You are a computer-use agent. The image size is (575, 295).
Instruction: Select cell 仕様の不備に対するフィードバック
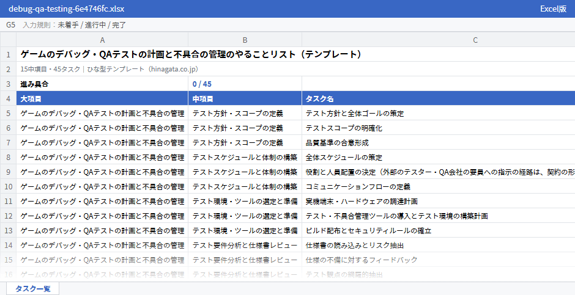[439, 260]
